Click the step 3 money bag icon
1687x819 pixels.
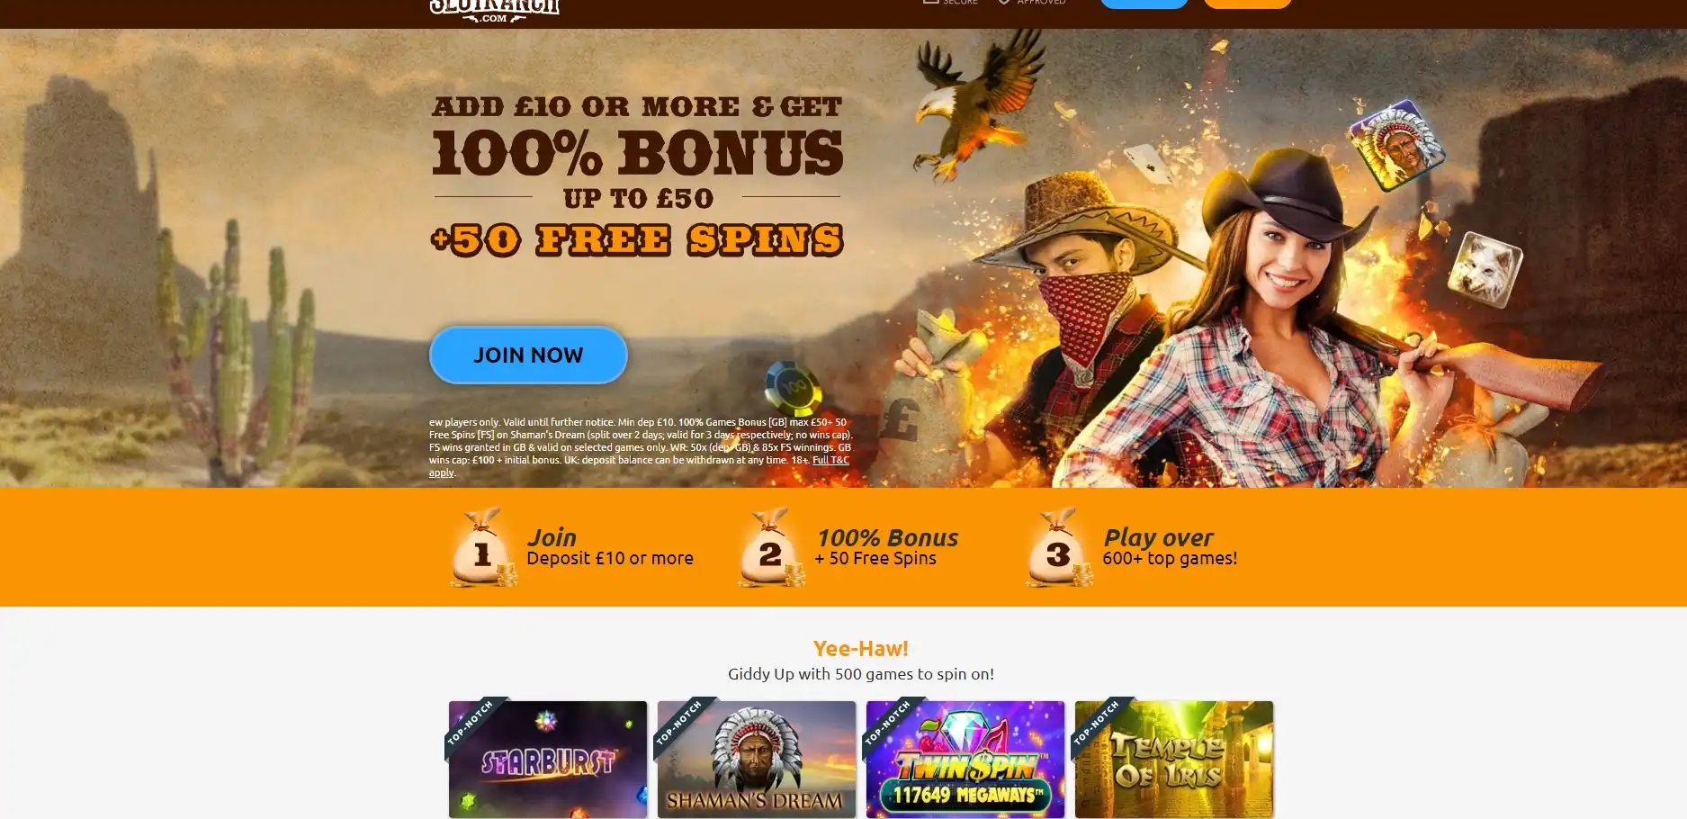tap(1059, 547)
